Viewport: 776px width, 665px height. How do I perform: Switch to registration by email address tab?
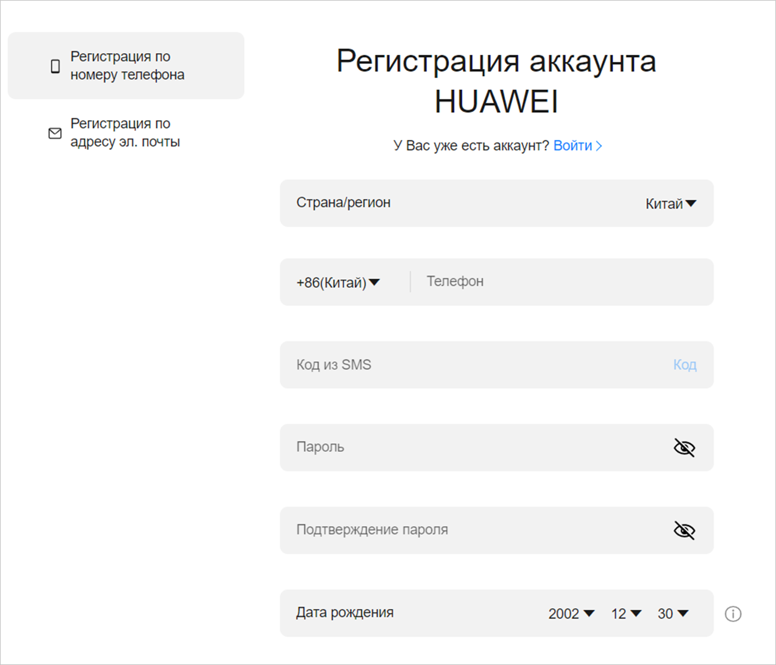coord(126,133)
